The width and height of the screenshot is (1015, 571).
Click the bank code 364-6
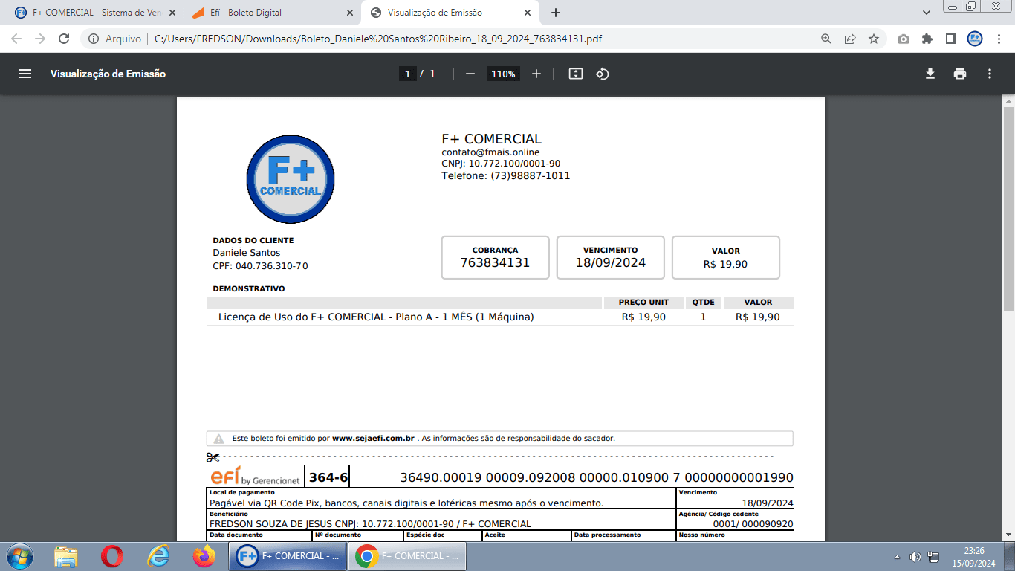pos(328,477)
